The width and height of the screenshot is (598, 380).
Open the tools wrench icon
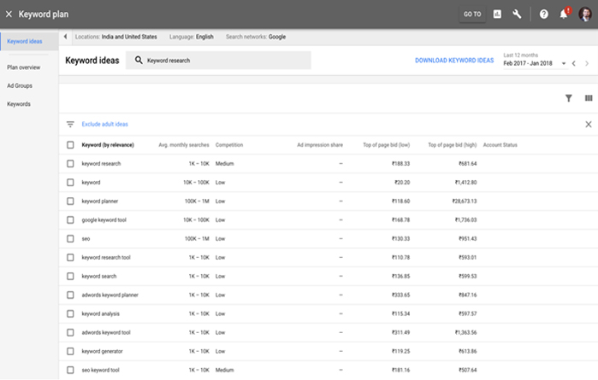click(517, 15)
